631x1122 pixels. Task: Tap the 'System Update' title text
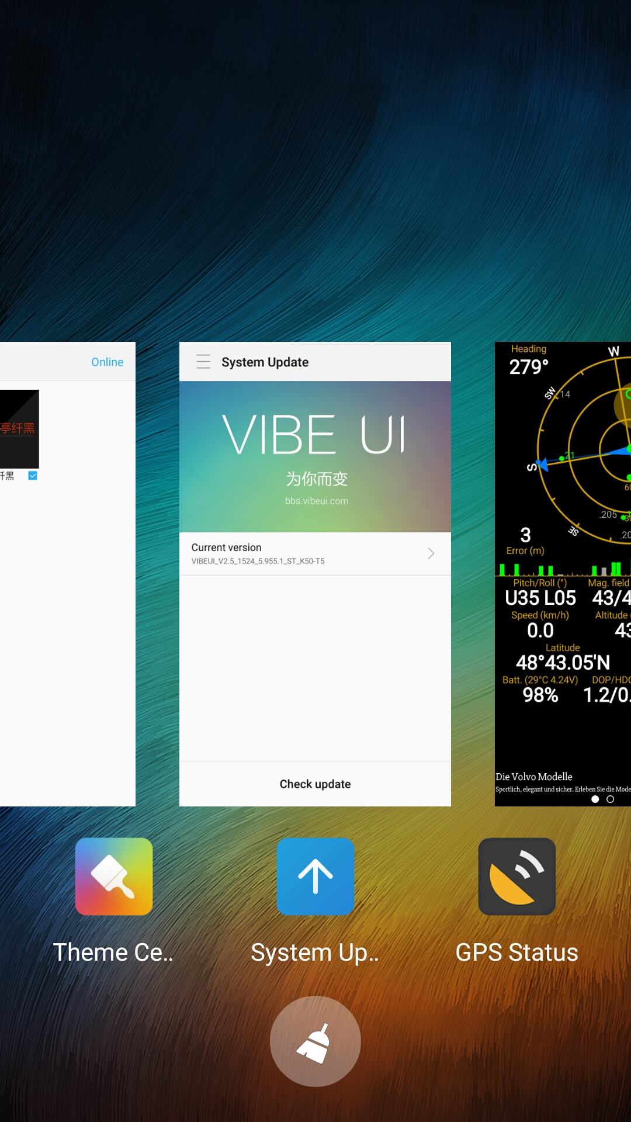[265, 362]
